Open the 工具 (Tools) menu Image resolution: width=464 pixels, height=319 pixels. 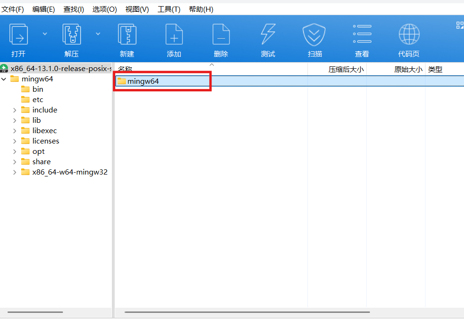169,9
